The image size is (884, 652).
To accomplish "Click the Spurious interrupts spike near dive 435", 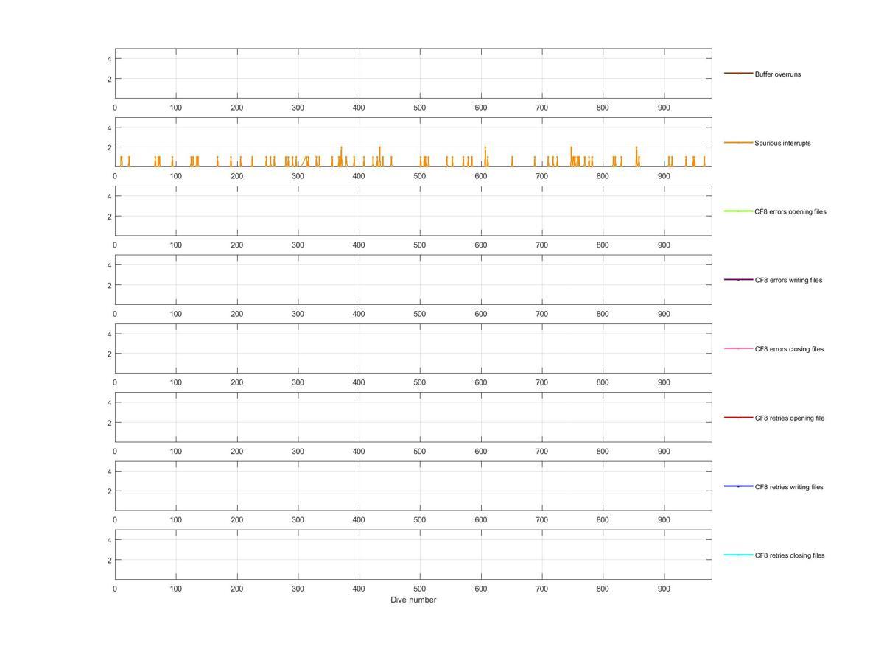I will pyautogui.click(x=379, y=156).
